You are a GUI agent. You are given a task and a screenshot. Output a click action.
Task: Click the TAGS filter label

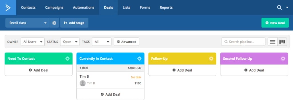pyautogui.click(x=86, y=42)
